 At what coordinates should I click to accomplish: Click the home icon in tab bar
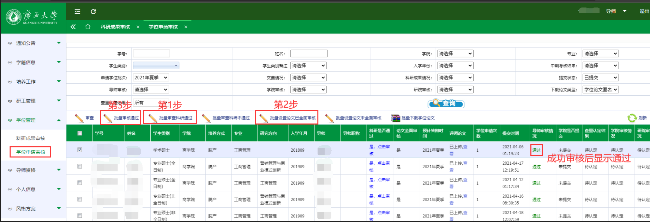(x=88, y=27)
